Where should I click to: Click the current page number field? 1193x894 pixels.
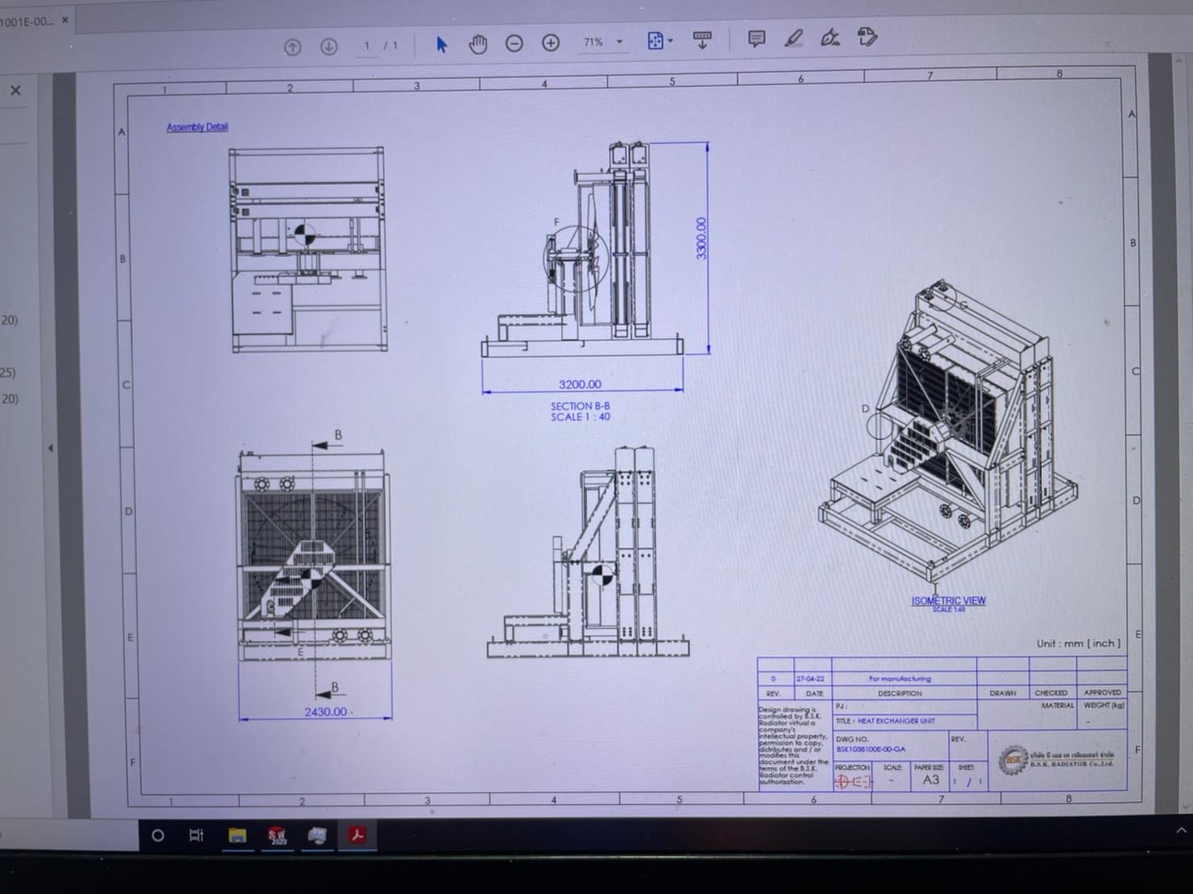click(x=366, y=45)
